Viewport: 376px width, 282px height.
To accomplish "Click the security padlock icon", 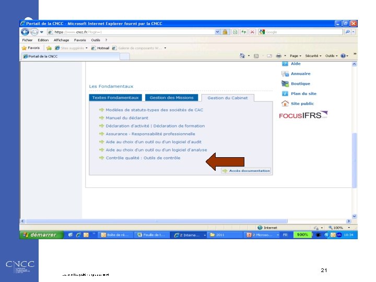I will tap(225, 32).
